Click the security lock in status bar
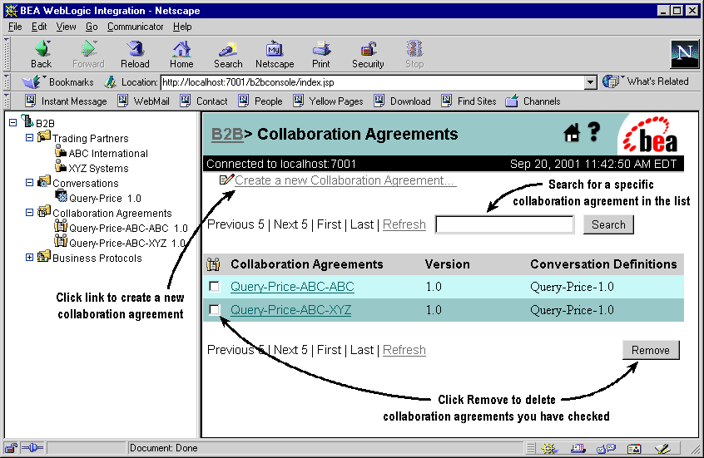 pyautogui.click(x=11, y=448)
